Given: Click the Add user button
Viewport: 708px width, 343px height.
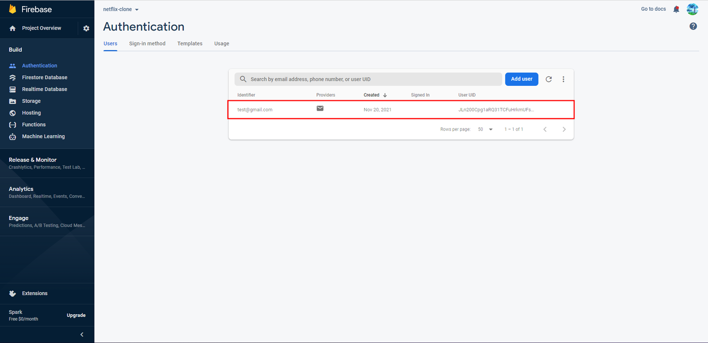Looking at the screenshot, I should click(522, 79).
